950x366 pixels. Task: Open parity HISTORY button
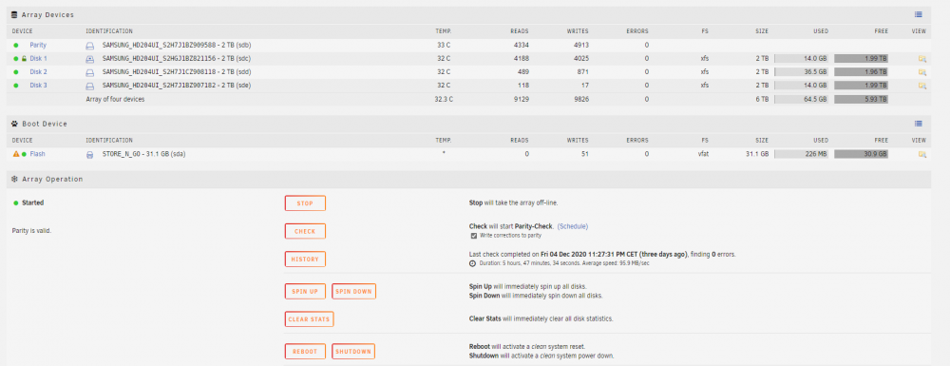click(305, 260)
